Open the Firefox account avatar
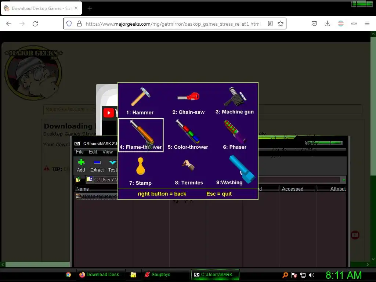The height and width of the screenshot is (282, 376). tap(341, 23)
